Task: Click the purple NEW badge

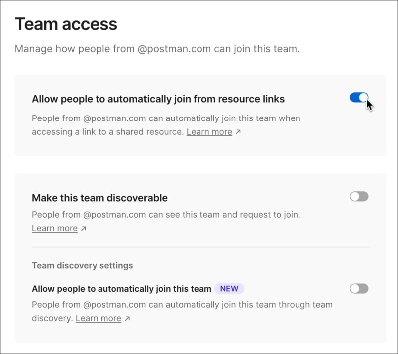Action: pos(229,289)
